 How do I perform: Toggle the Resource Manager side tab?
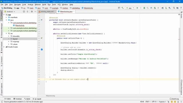(1, 31)
